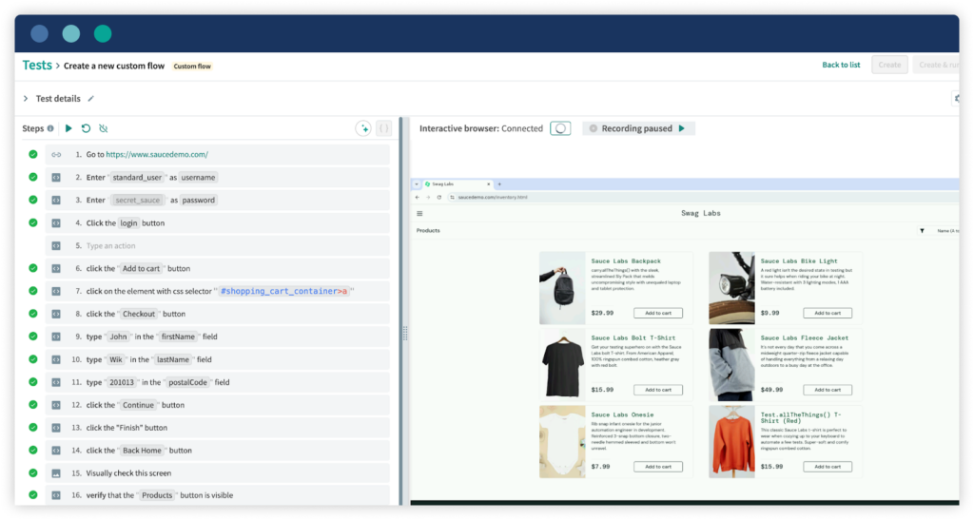Viewport: 974px width, 520px height.
Task: Click the image icon on step 15 Visually check
Action: 56,473
